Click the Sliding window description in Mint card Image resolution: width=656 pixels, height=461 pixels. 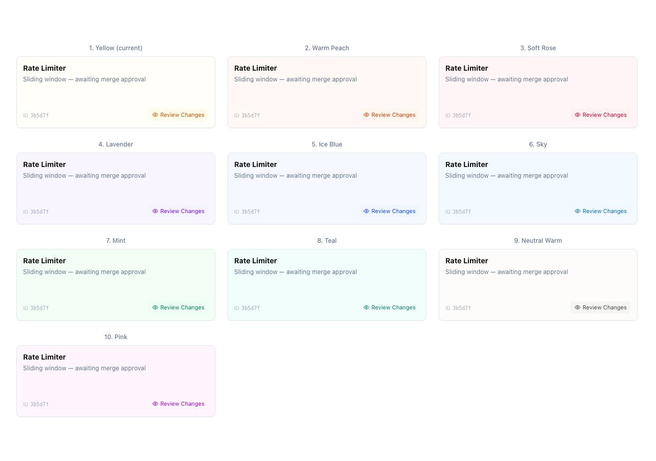pos(85,272)
